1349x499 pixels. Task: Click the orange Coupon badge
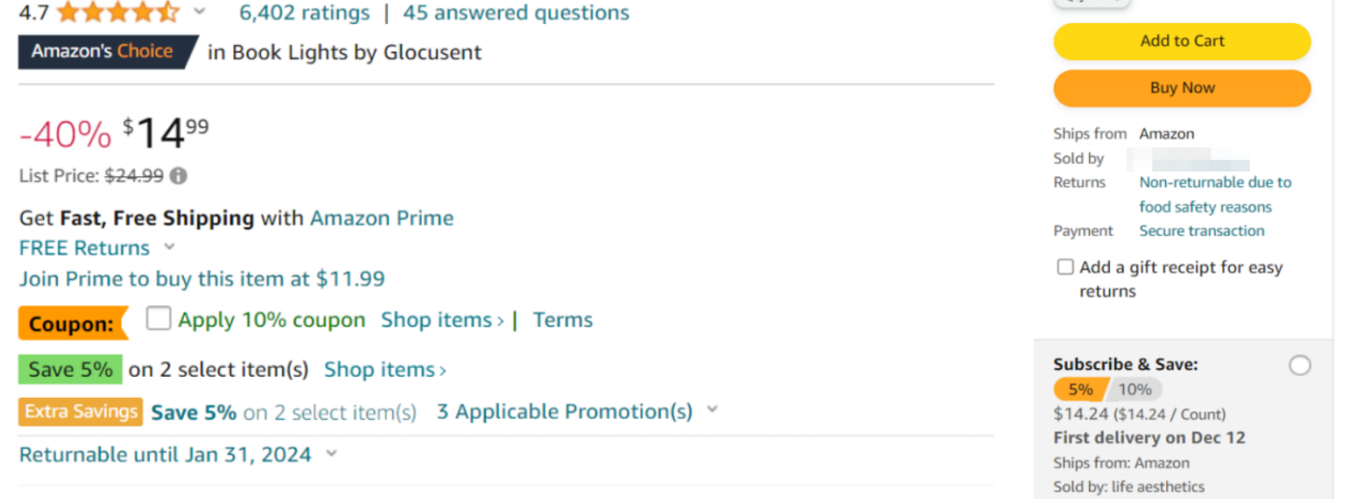(73, 324)
